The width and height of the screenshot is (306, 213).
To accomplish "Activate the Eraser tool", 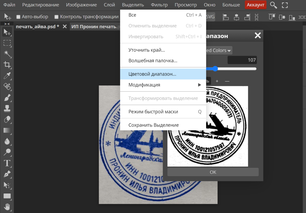I will click(7, 119).
